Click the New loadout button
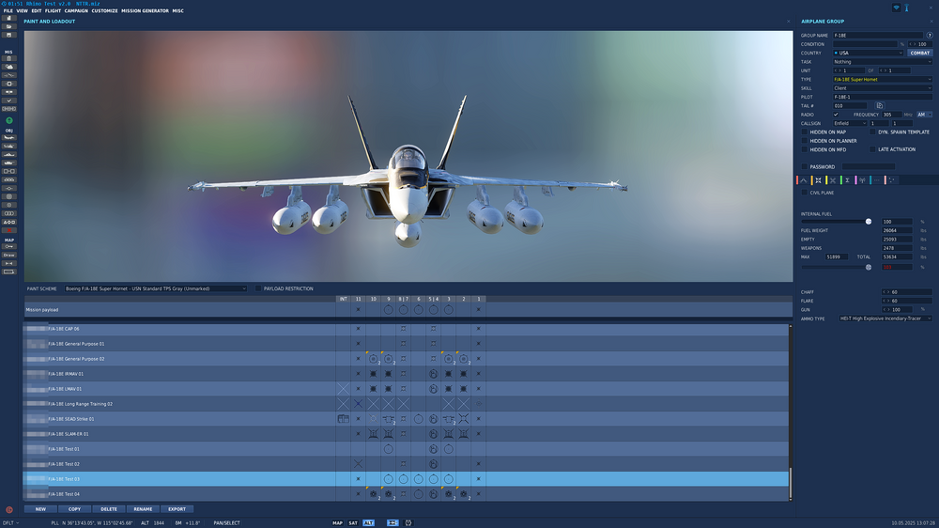 (40, 509)
